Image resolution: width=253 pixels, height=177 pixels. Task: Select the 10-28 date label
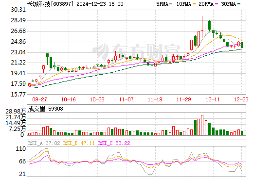tap(97, 99)
